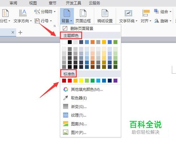This screenshot has width=176, height=145.
Task: Open the 行号 line numbers dropdown
Action: 43,21
